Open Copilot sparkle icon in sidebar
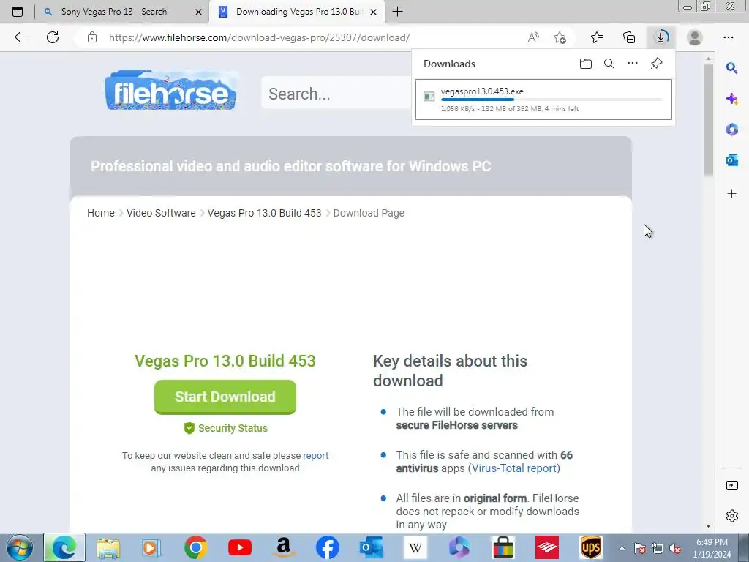This screenshot has height=562, width=749. [731, 99]
